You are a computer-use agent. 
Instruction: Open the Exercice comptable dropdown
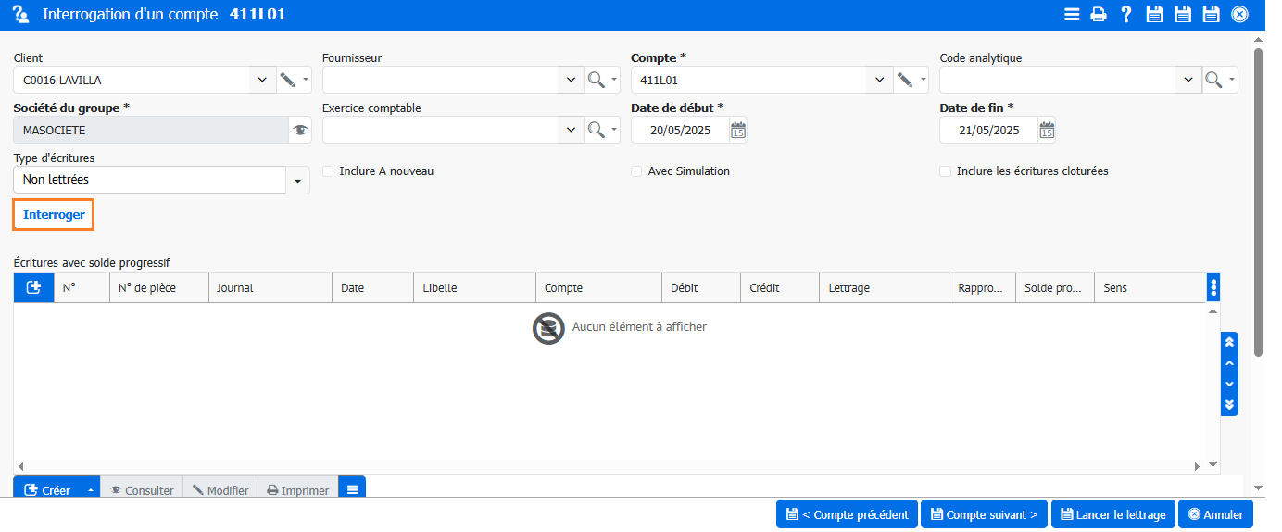[571, 131]
